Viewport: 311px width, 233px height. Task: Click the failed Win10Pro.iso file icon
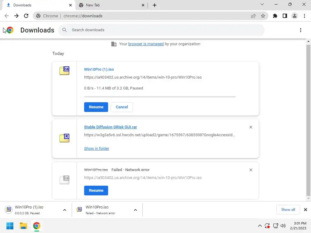point(64,180)
